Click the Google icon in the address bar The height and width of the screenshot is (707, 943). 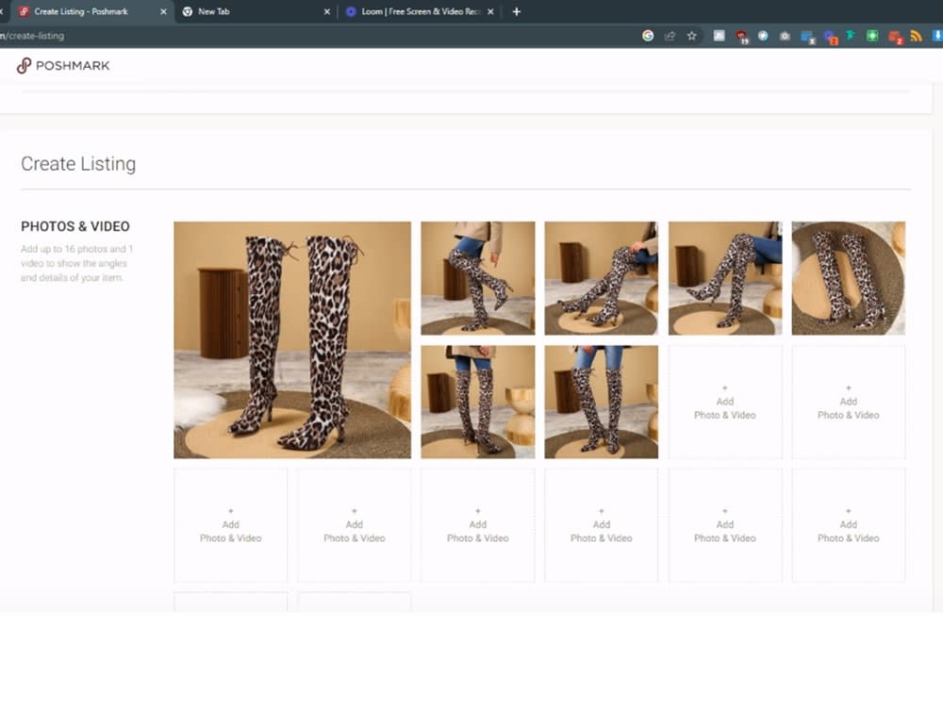pyautogui.click(x=648, y=36)
